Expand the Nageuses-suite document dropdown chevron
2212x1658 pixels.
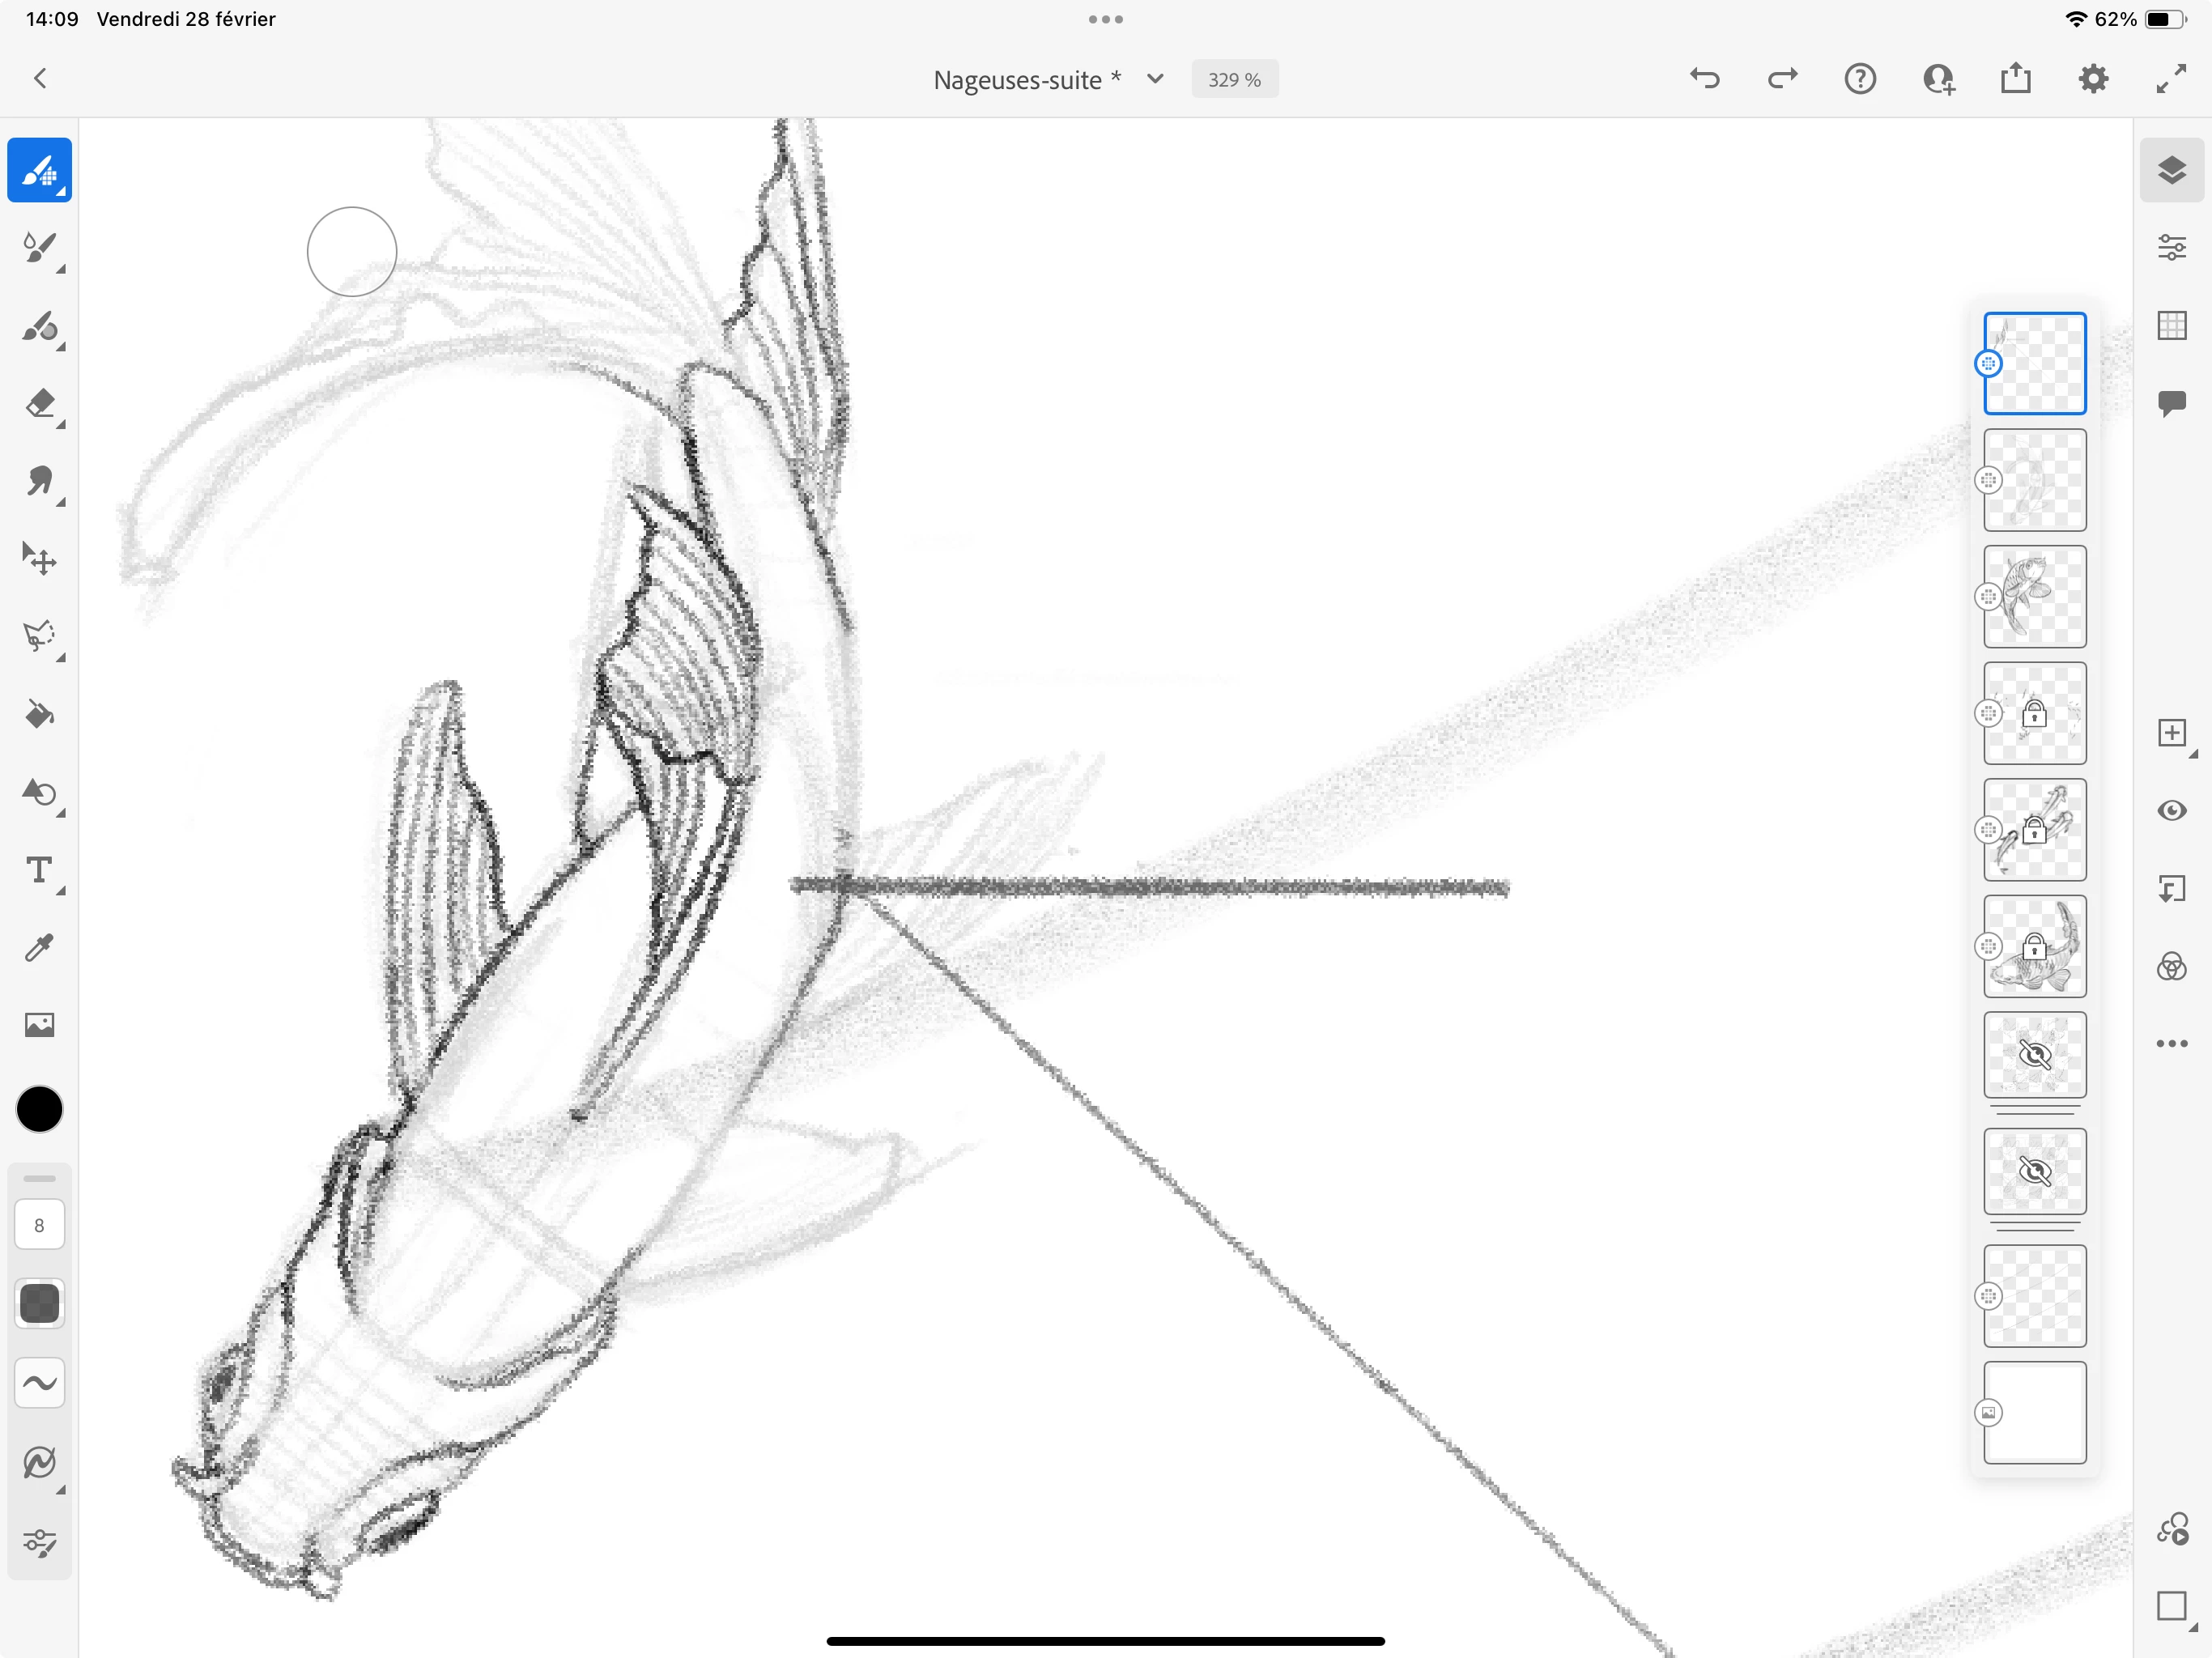pos(1155,79)
